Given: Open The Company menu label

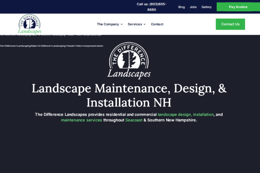Looking at the screenshot, I should click(108, 24).
